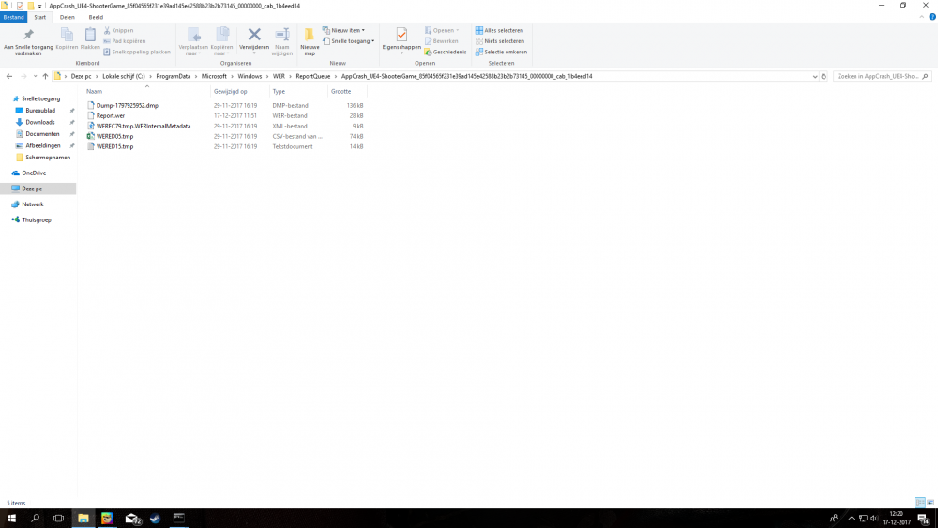938x528 pixels.
Task: Open Schermopnamen folder in navigation pane
Action: pos(47,158)
